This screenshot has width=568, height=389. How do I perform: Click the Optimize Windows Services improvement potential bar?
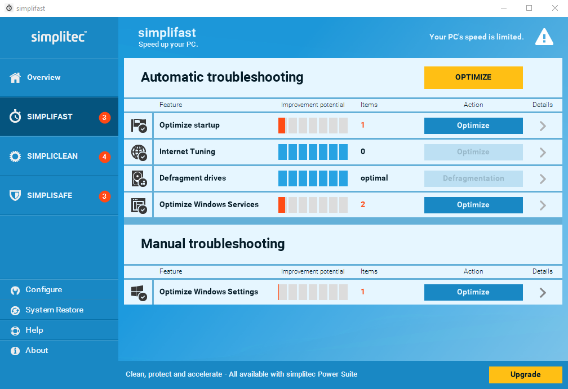313,205
